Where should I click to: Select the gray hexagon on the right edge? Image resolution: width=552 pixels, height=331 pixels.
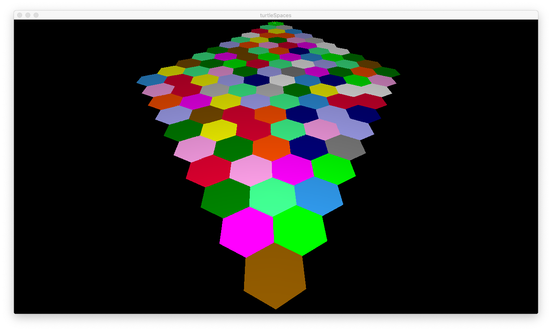pyautogui.click(x=345, y=147)
